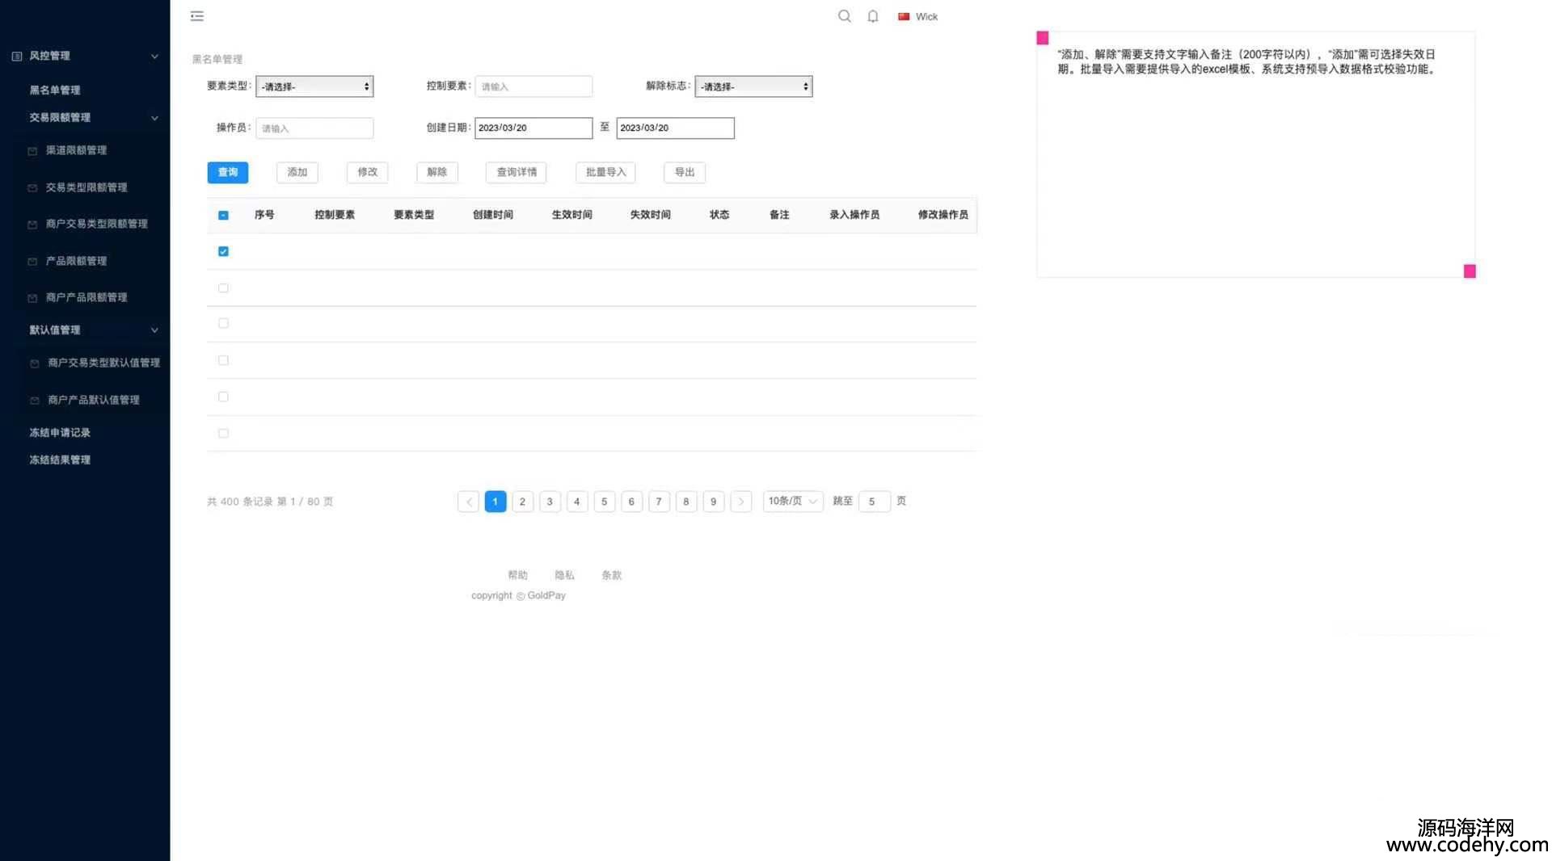Click the 控制要素 input field
The width and height of the screenshot is (1552, 861).
(533, 86)
